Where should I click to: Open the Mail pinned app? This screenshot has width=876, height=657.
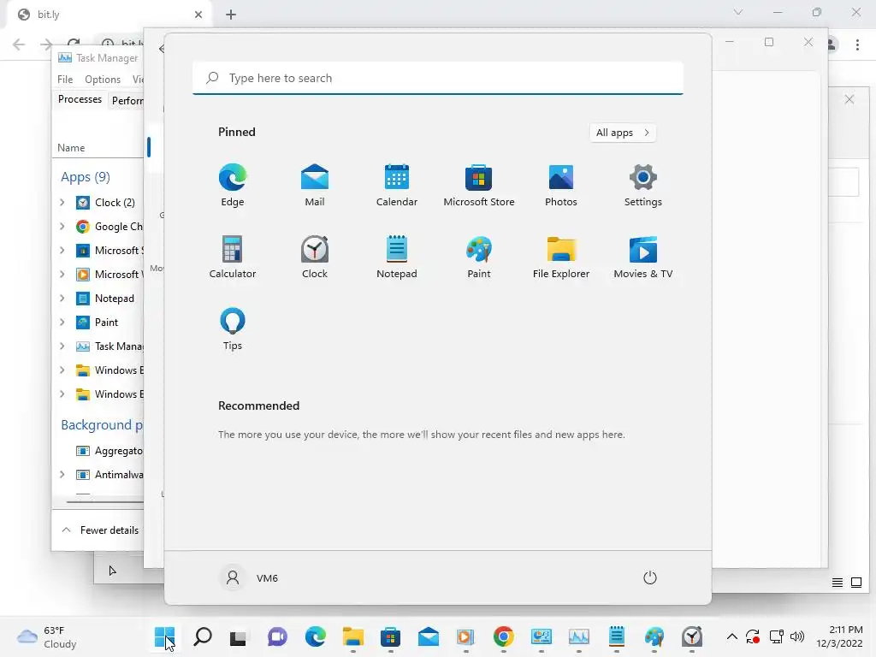point(315,186)
